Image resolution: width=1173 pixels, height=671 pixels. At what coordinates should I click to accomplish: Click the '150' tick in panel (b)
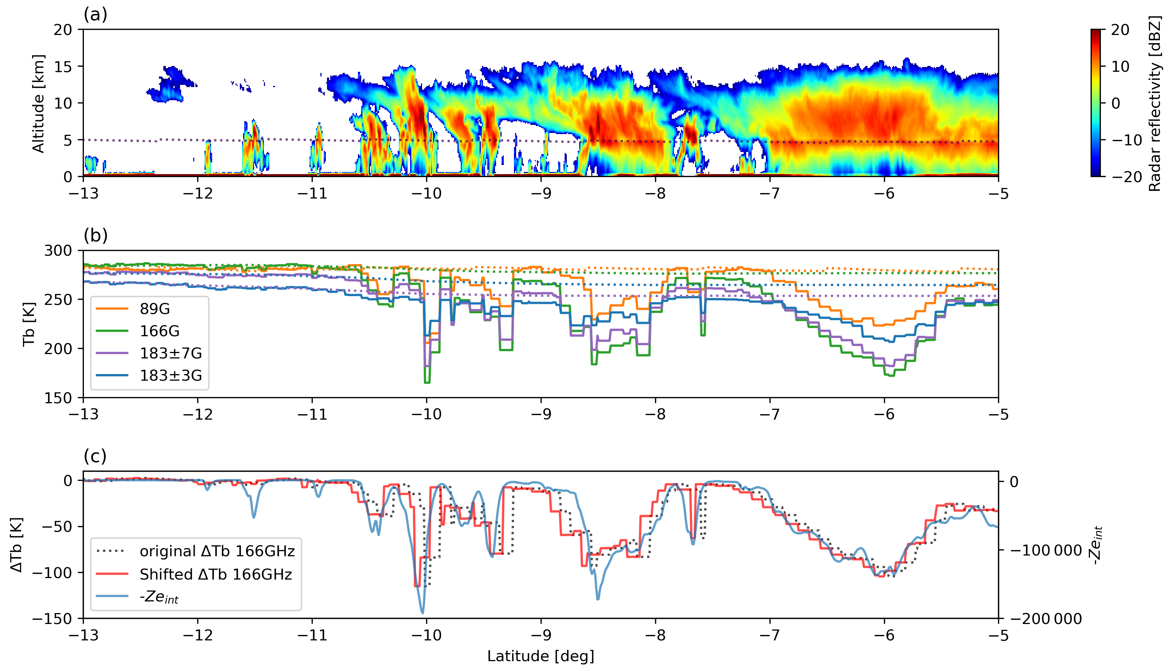pos(58,398)
